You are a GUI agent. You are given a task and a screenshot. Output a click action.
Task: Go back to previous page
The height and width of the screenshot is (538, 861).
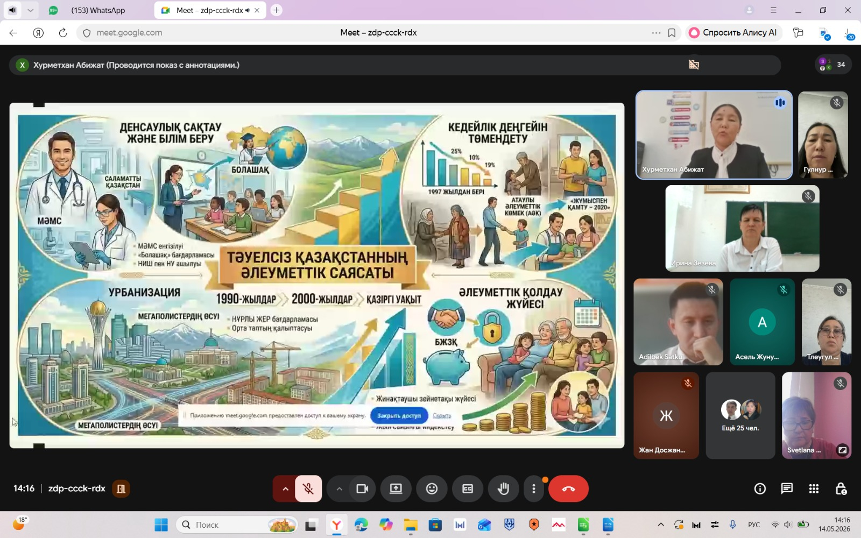pyautogui.click(x=13, y=33)
